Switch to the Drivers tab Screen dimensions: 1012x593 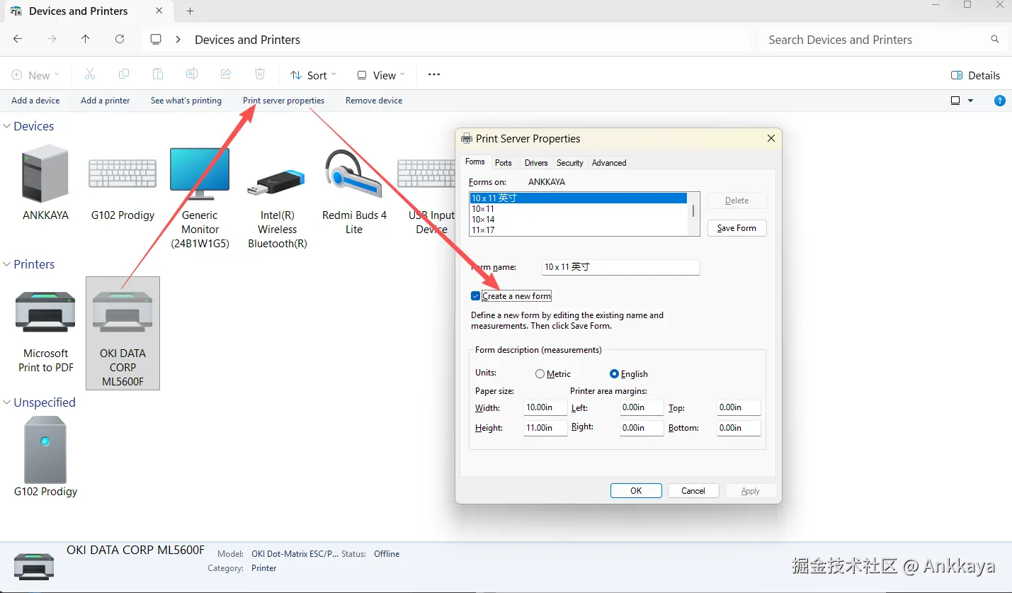tap(535, 163)
